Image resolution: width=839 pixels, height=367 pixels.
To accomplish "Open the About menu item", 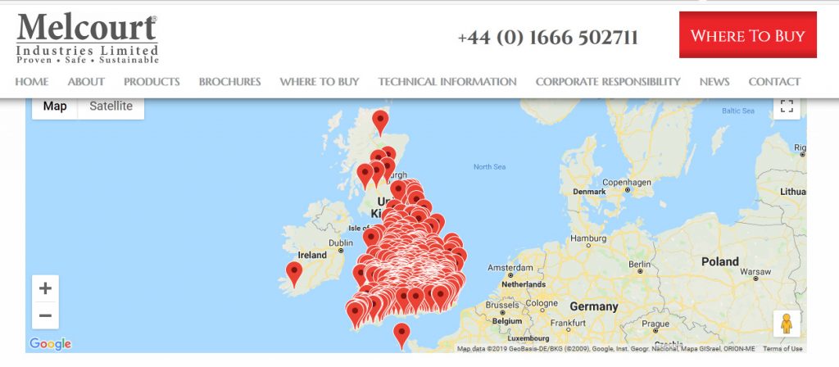I will coord(85,82).
